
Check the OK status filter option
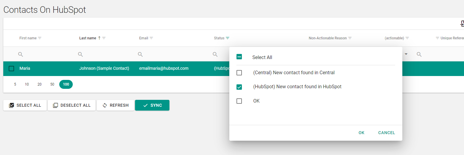pyautogui.click(x=239, y=101)
